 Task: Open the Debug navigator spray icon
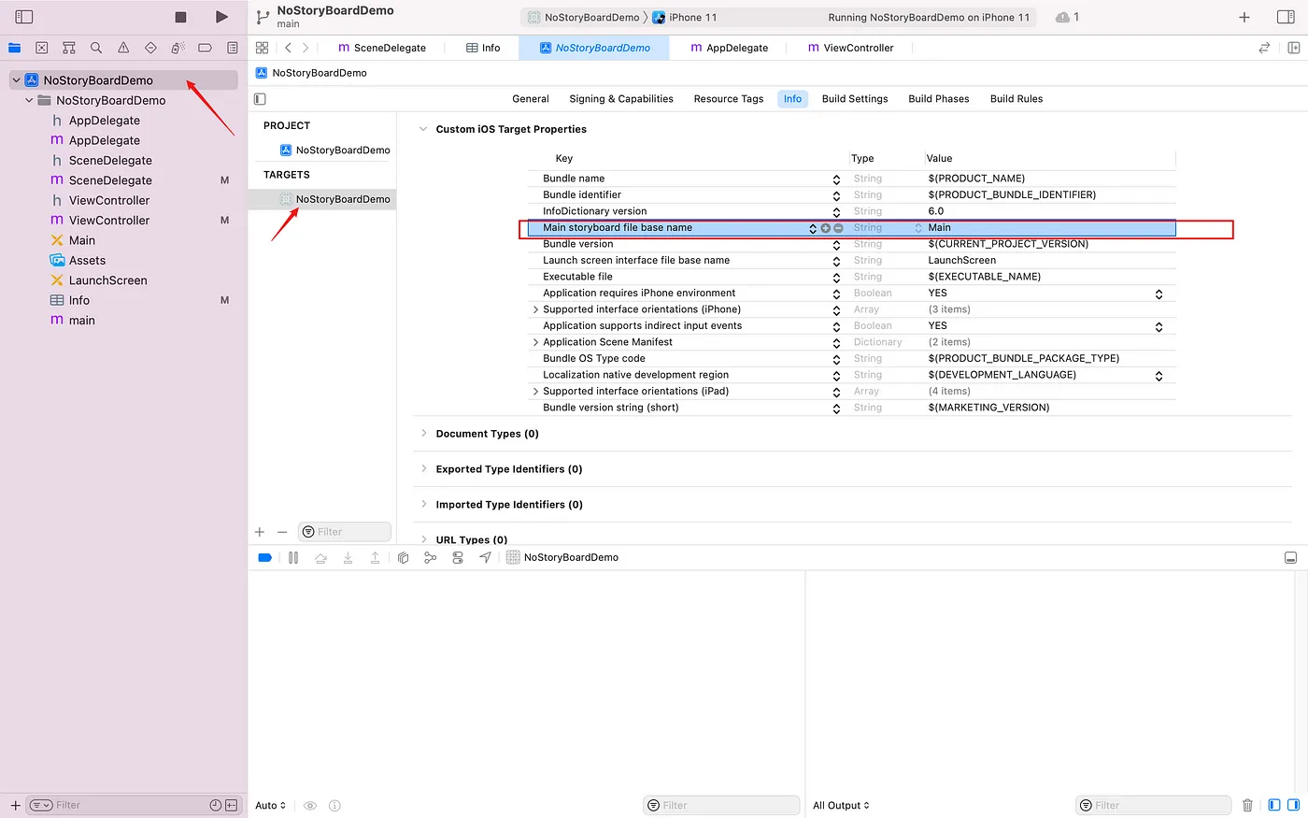(x=178, y=48)
